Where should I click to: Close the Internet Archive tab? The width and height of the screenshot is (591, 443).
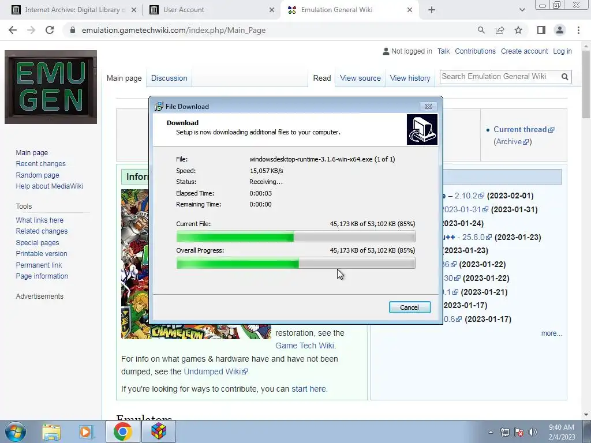pos(134,10)
